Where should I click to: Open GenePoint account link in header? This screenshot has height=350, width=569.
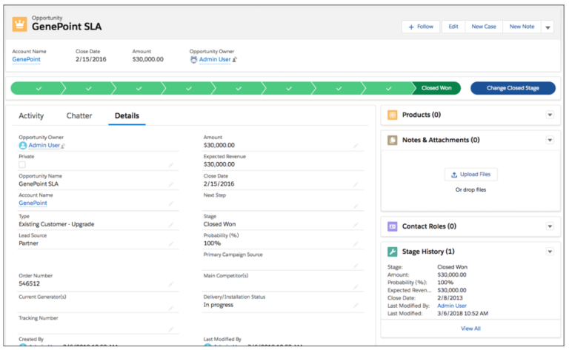[x=26, y=59]
